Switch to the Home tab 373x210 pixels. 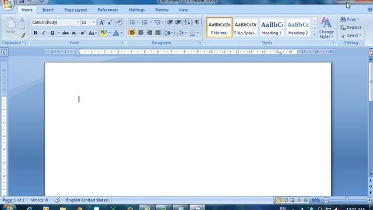point(27,10)
